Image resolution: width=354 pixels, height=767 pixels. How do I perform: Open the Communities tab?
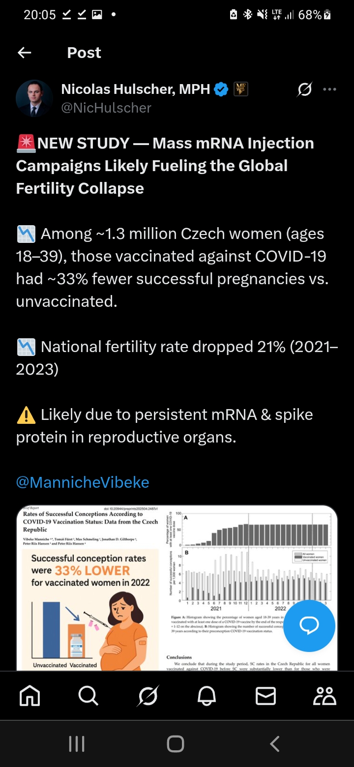[x=324, y=696]
